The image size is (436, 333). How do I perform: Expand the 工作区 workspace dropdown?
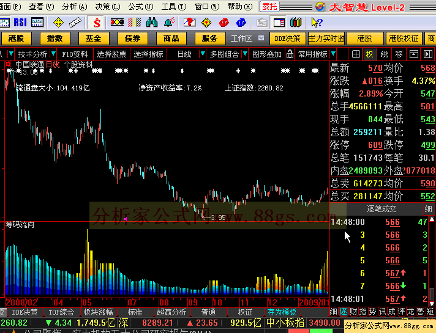coord(261,38)
